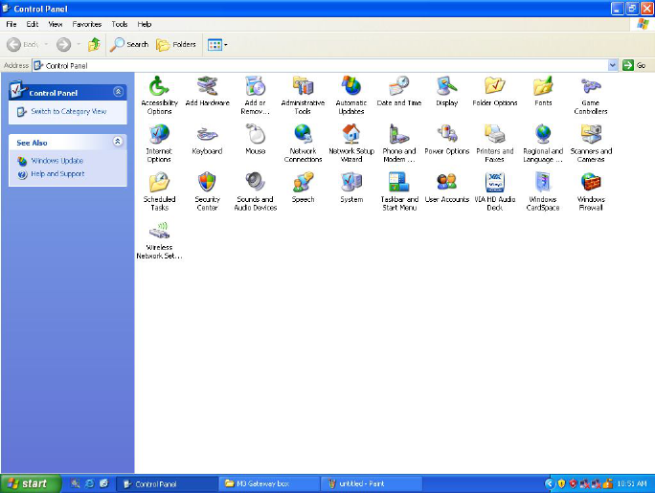Open Regional and Language options

click(543, 144)
